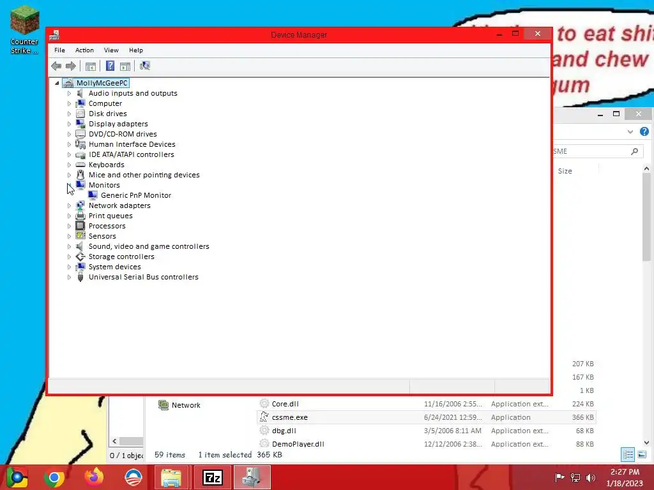The width and height of the screenshot is (654, 490).
Task: Open the Action menu
Action: point(84,50)
